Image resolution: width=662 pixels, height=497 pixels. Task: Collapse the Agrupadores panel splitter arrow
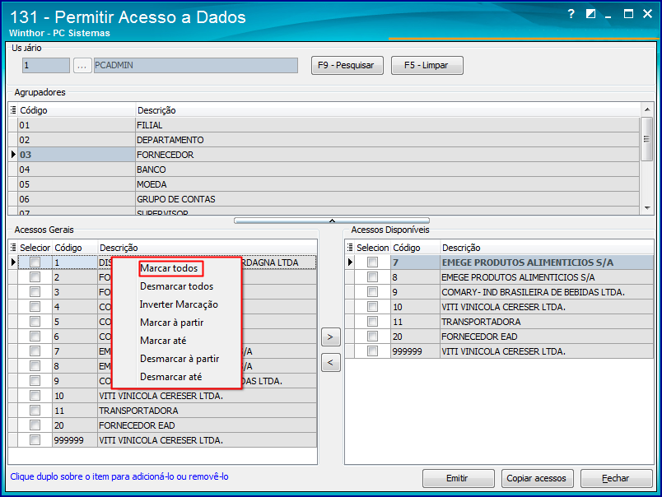(332, 221)
